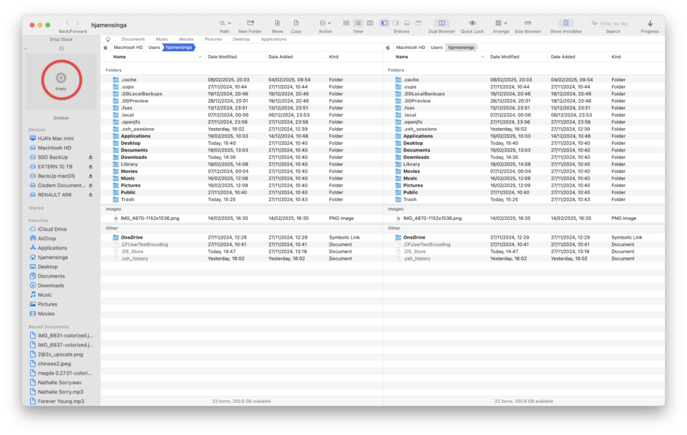Switch to column view mode
Screen dimensions: 687x435
point(370,23)
